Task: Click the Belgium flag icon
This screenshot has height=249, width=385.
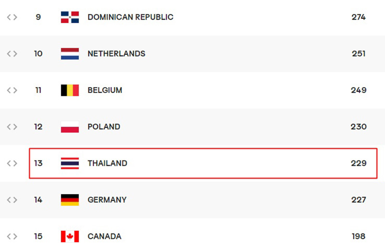Action: 70,91
